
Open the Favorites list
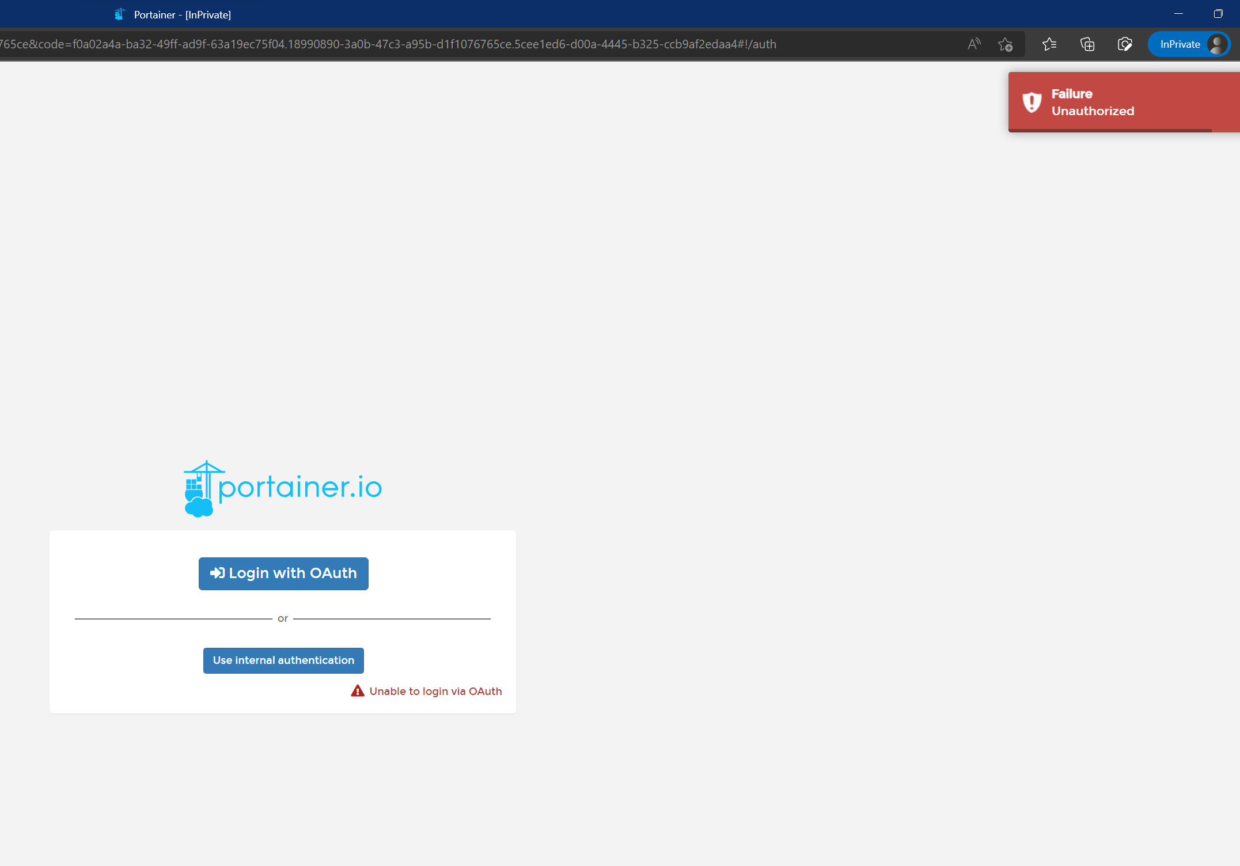(1049, 44)
